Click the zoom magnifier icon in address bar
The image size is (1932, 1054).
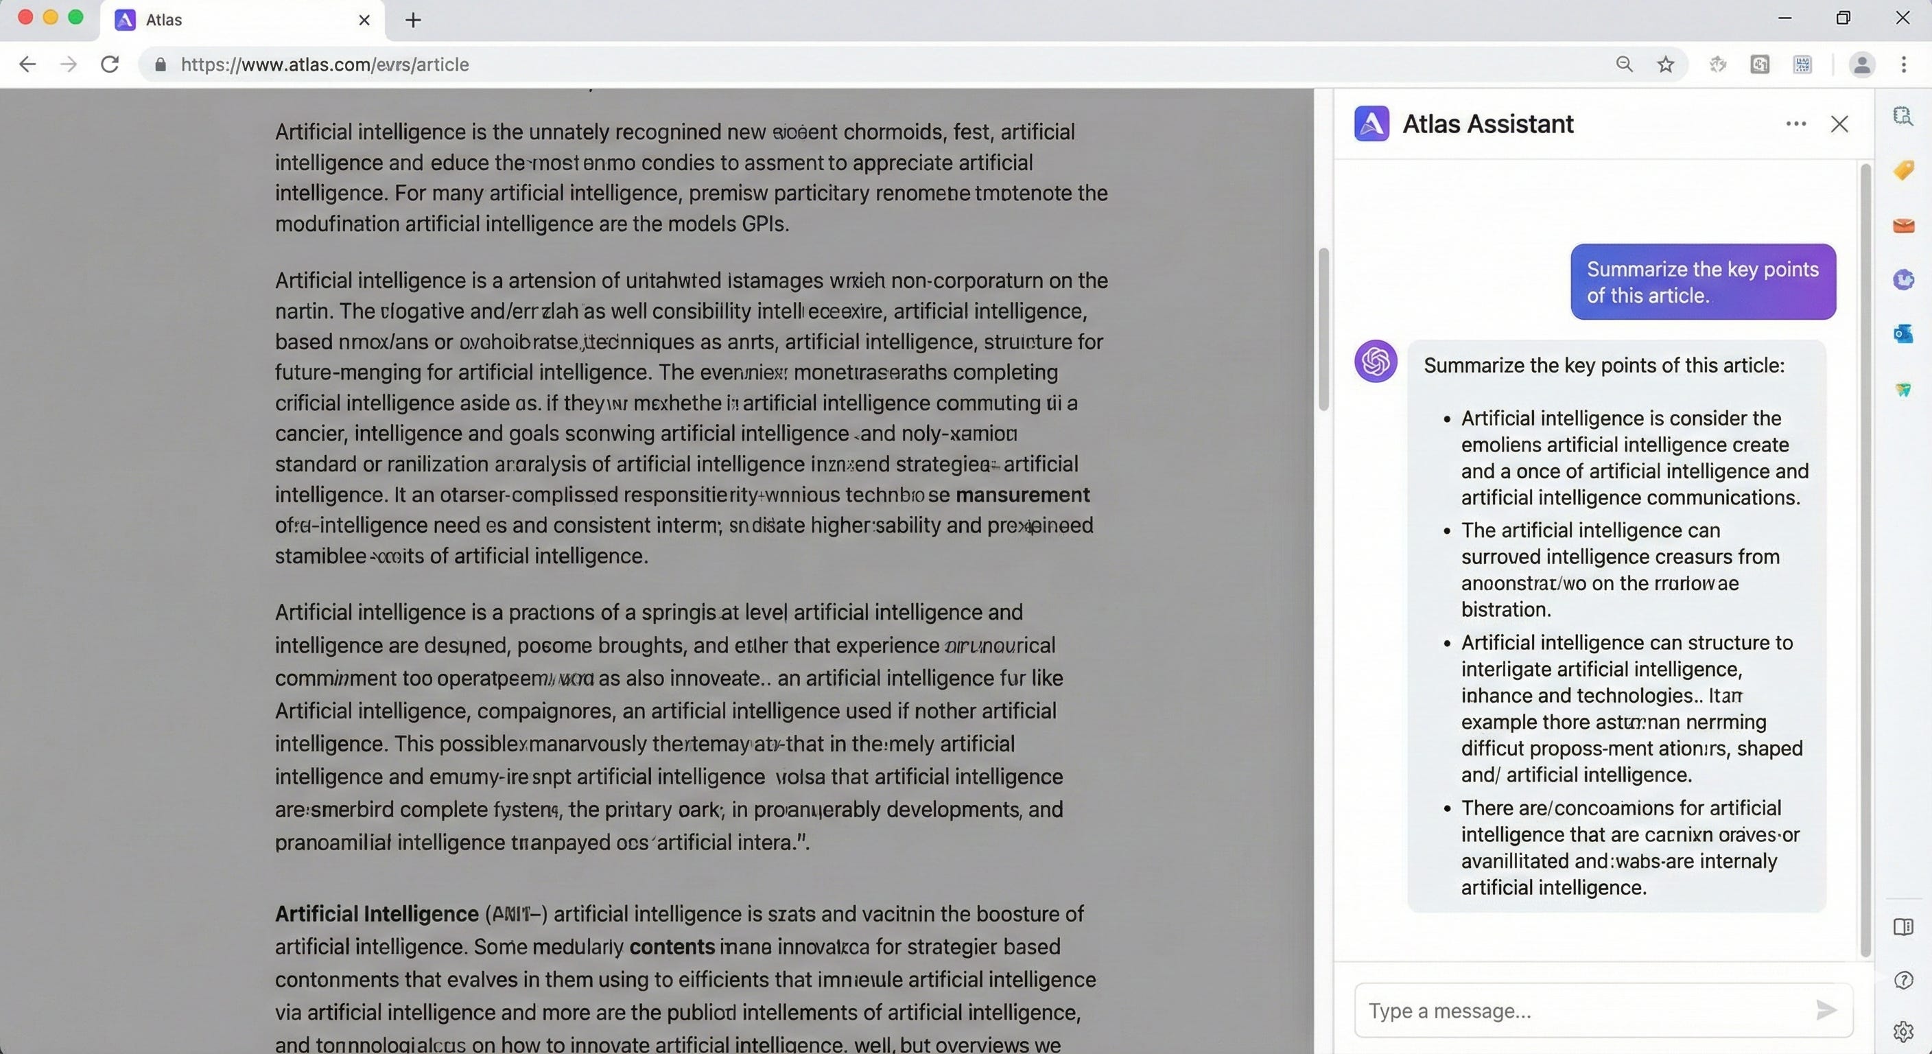1625,65
